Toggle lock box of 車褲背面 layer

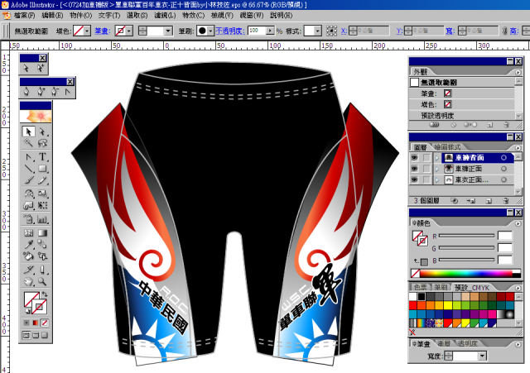(x=426, y=158)
